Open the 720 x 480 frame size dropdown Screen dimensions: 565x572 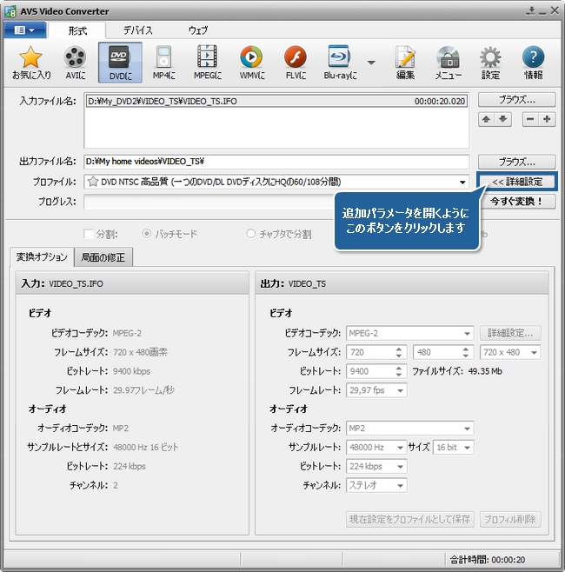510,352
